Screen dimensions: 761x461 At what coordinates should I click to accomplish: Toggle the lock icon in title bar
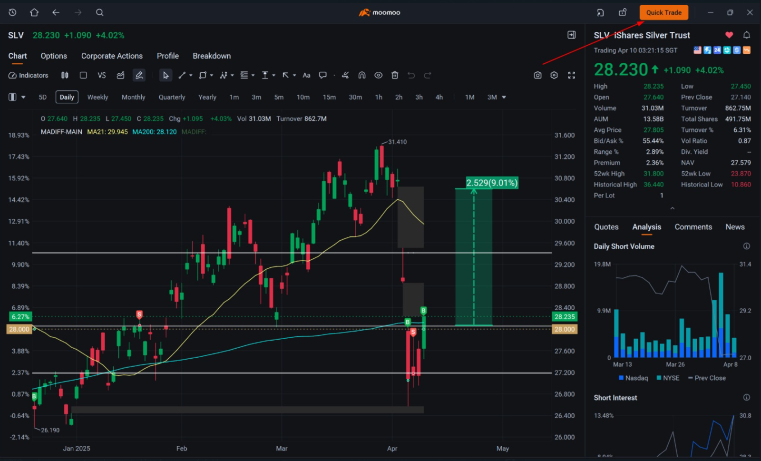tap(623, 12)
